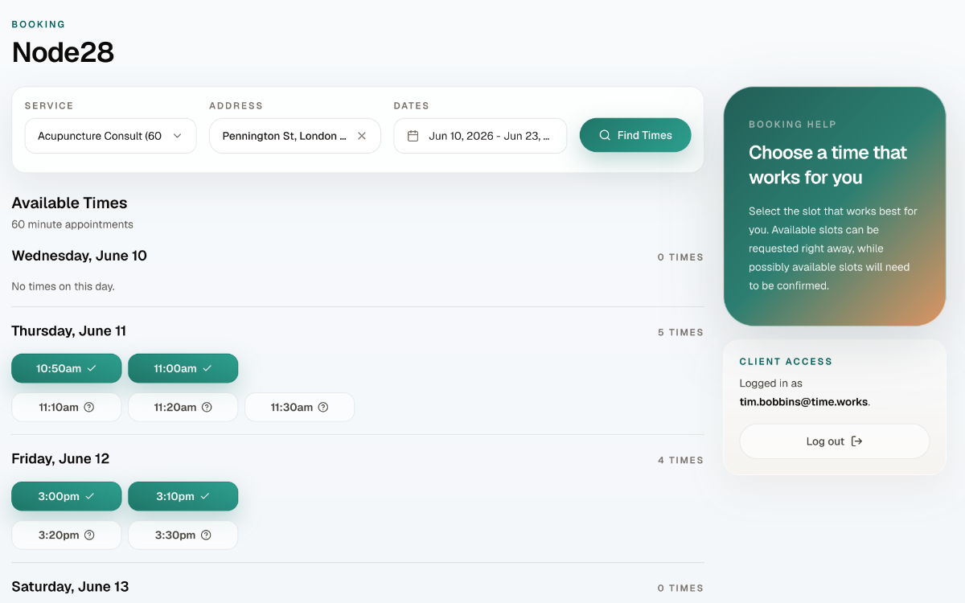The height and width of the screenshot is (603, 965).
Task: Click the checkmark icon on 3:10pm
Action: pos(205,496)
